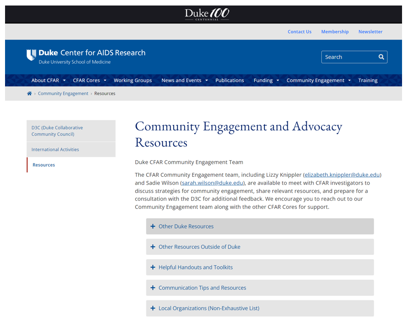Click plus icon beside Local Organizations
408x326 pixels.
coord(153,308)
